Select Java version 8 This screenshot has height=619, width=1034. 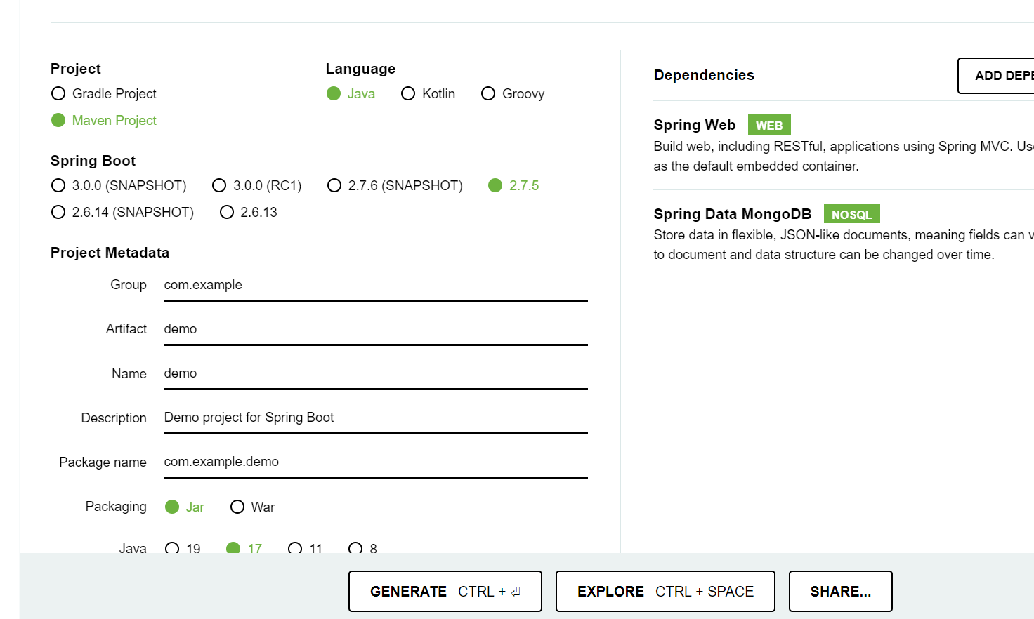[355, 548]
